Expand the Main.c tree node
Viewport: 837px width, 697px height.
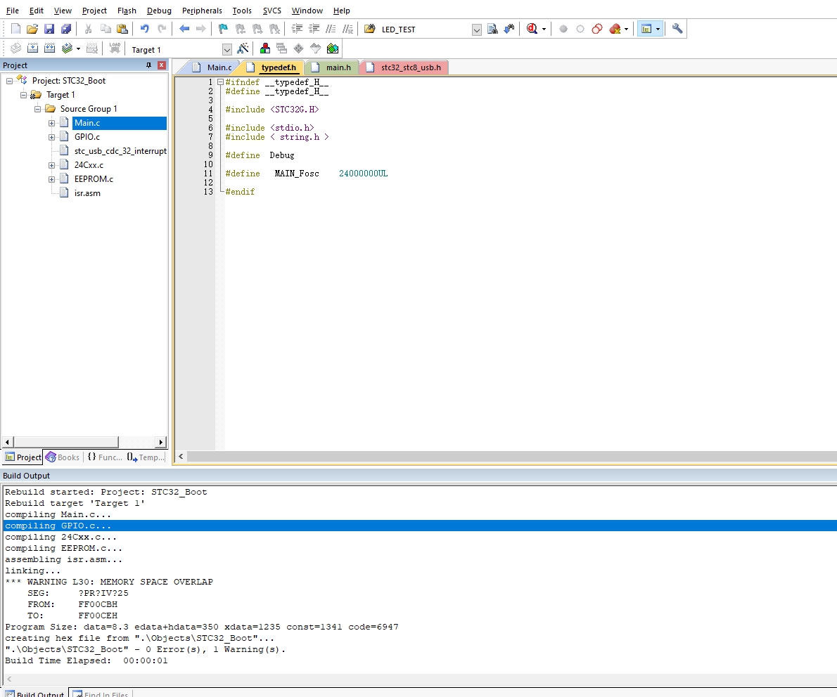click(52, 123)
